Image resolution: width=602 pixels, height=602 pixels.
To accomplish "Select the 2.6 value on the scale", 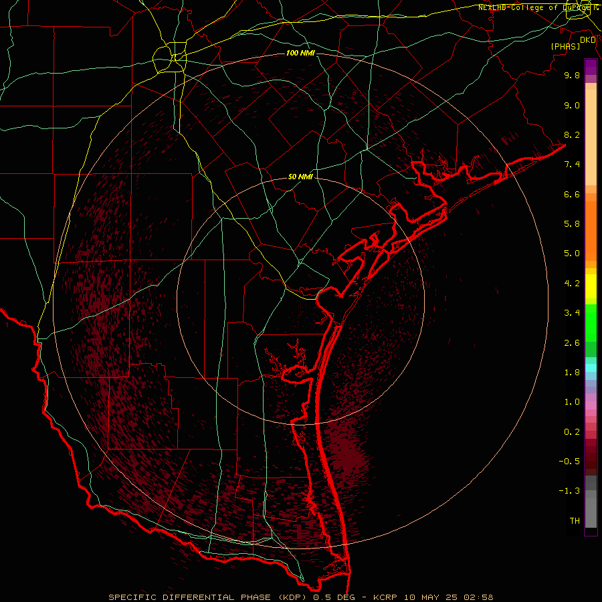I will coord(572,343).
